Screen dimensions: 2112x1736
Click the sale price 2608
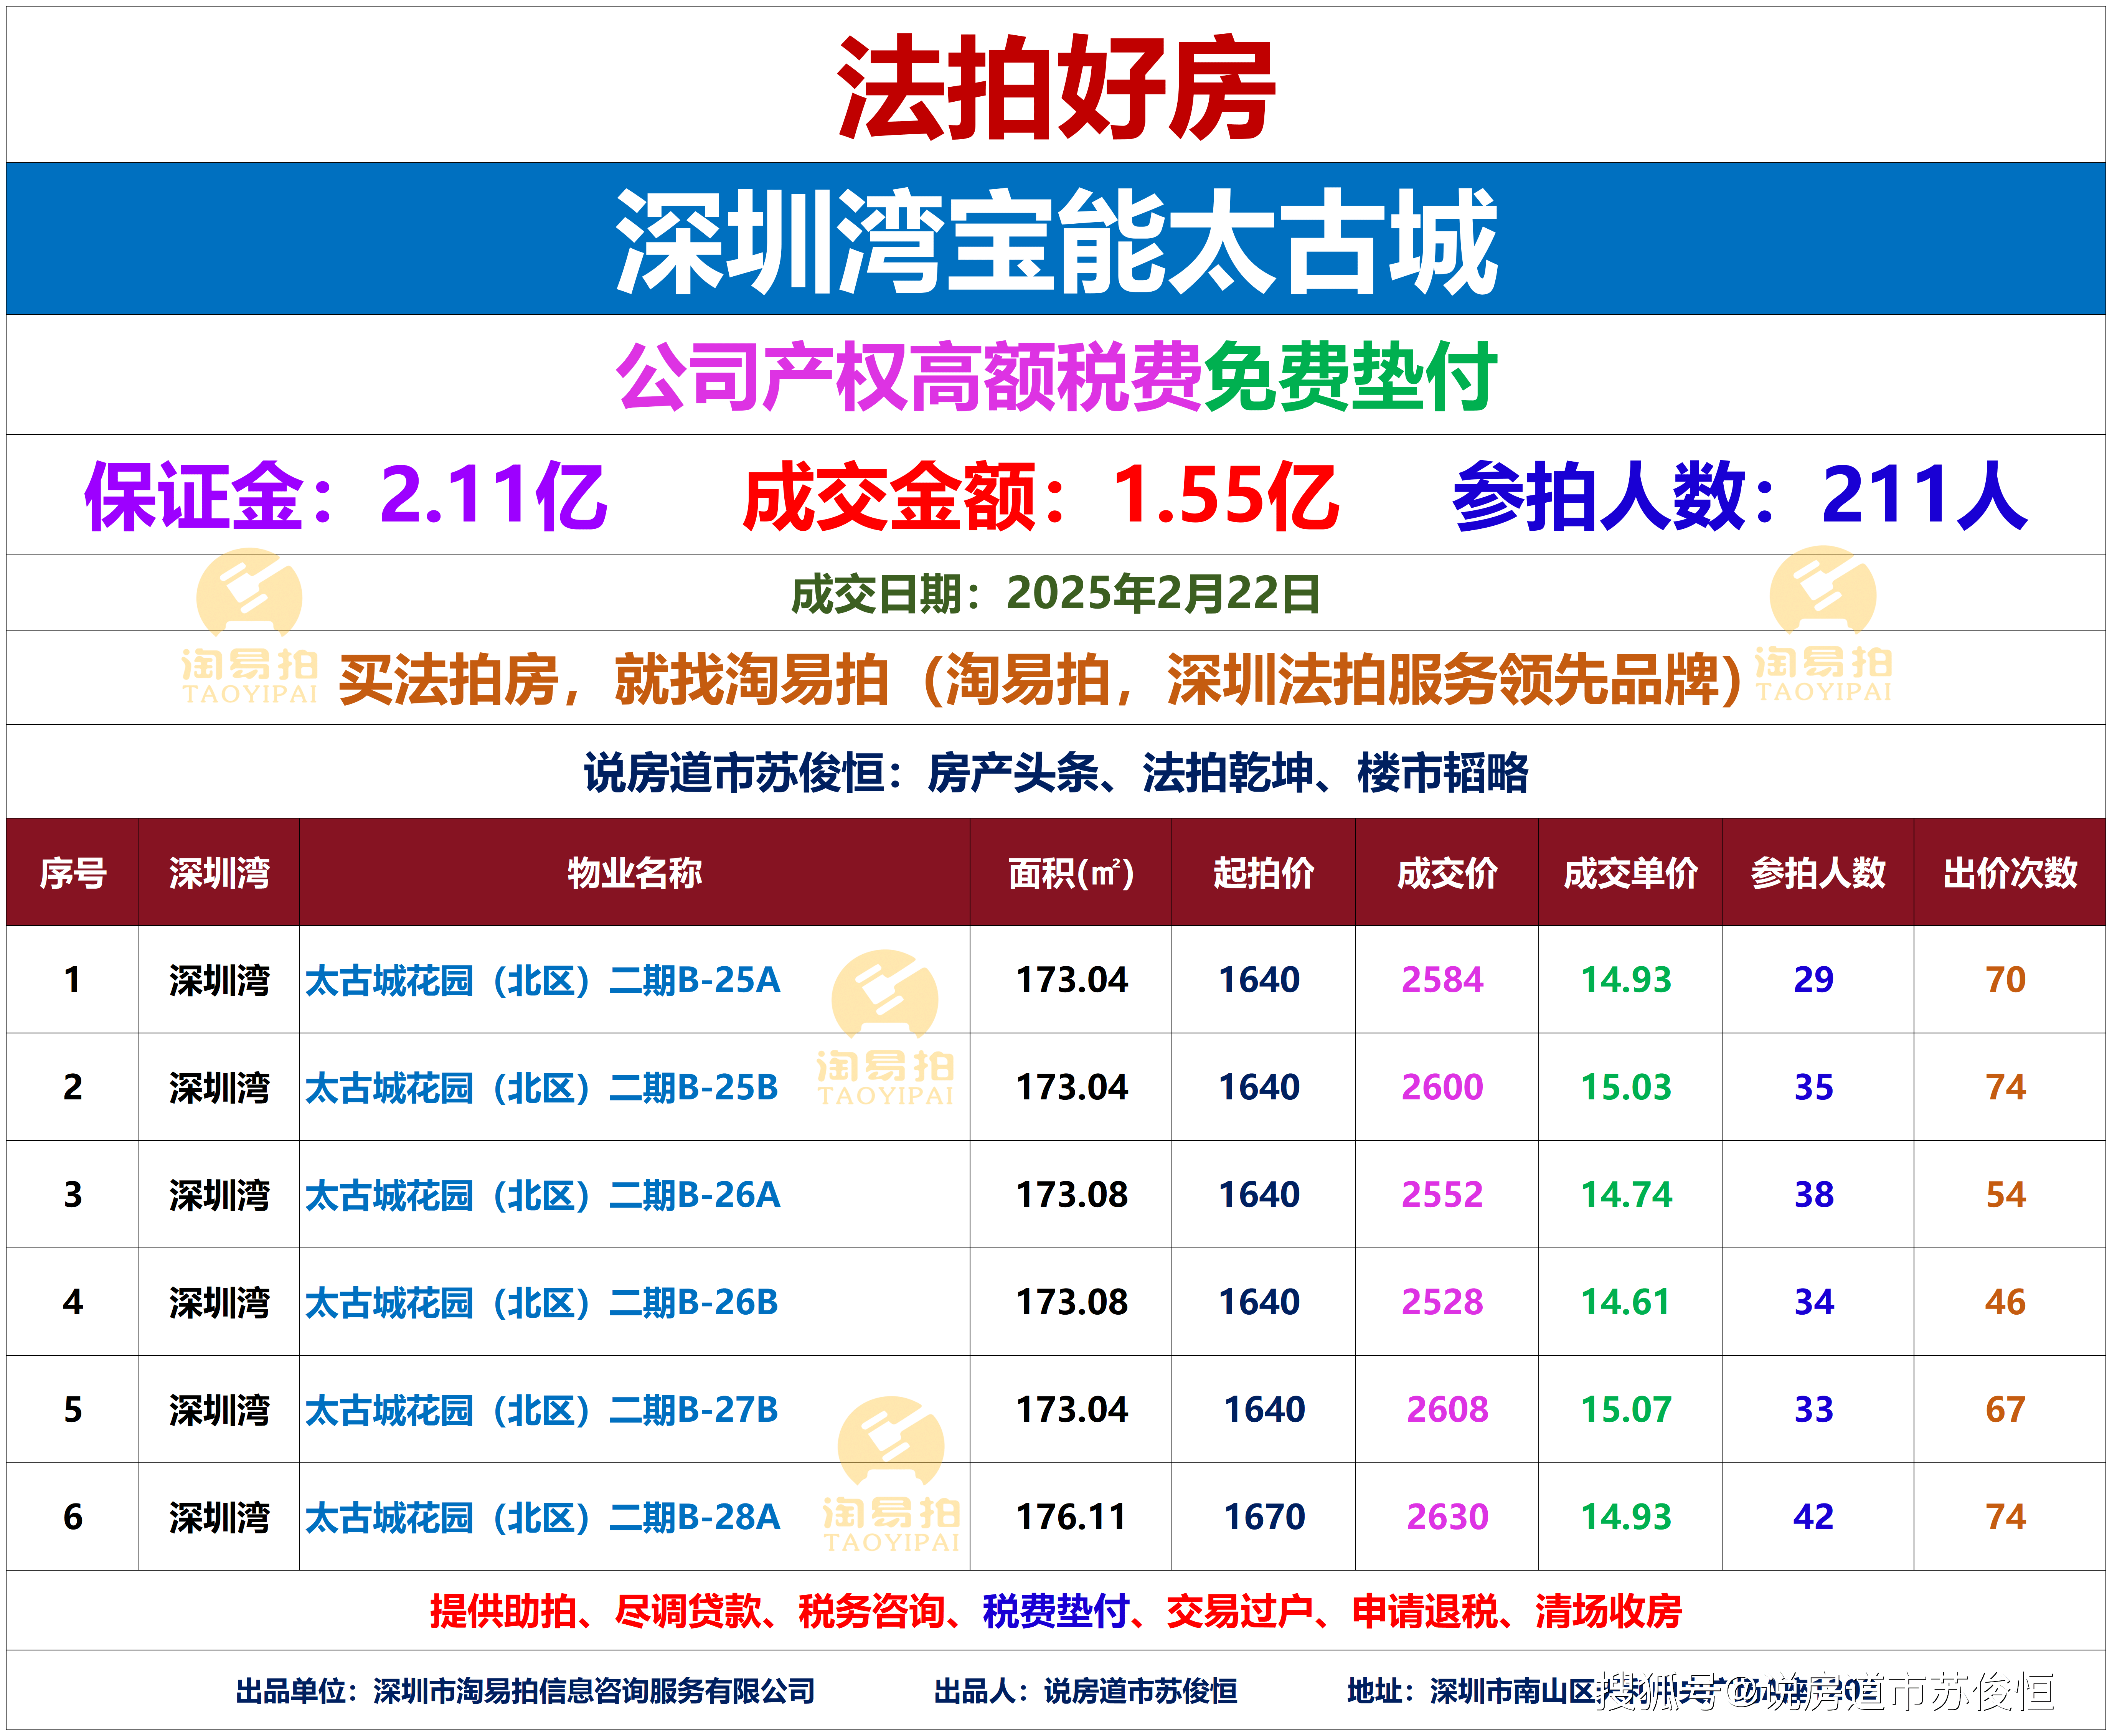point(1448,1410)
